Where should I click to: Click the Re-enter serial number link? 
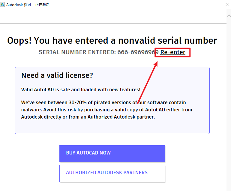[173, 52]
